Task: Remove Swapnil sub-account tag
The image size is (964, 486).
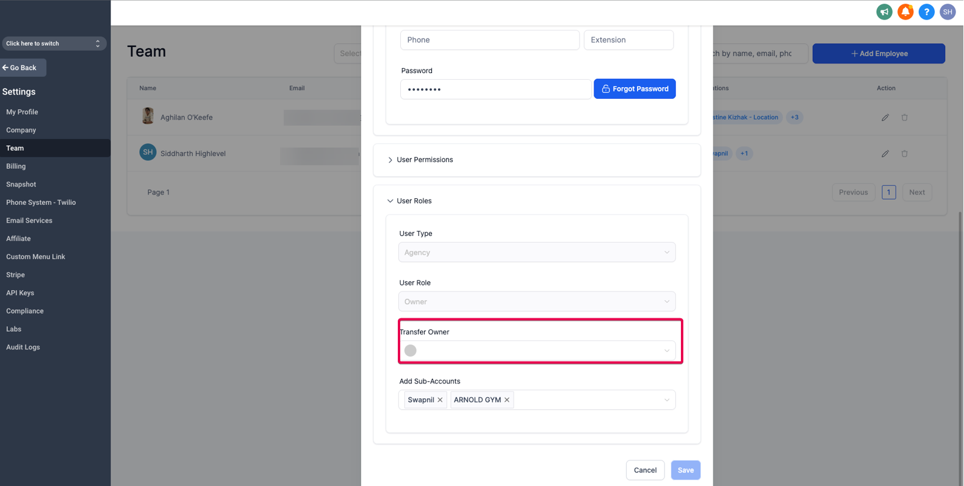Action: 440,400
